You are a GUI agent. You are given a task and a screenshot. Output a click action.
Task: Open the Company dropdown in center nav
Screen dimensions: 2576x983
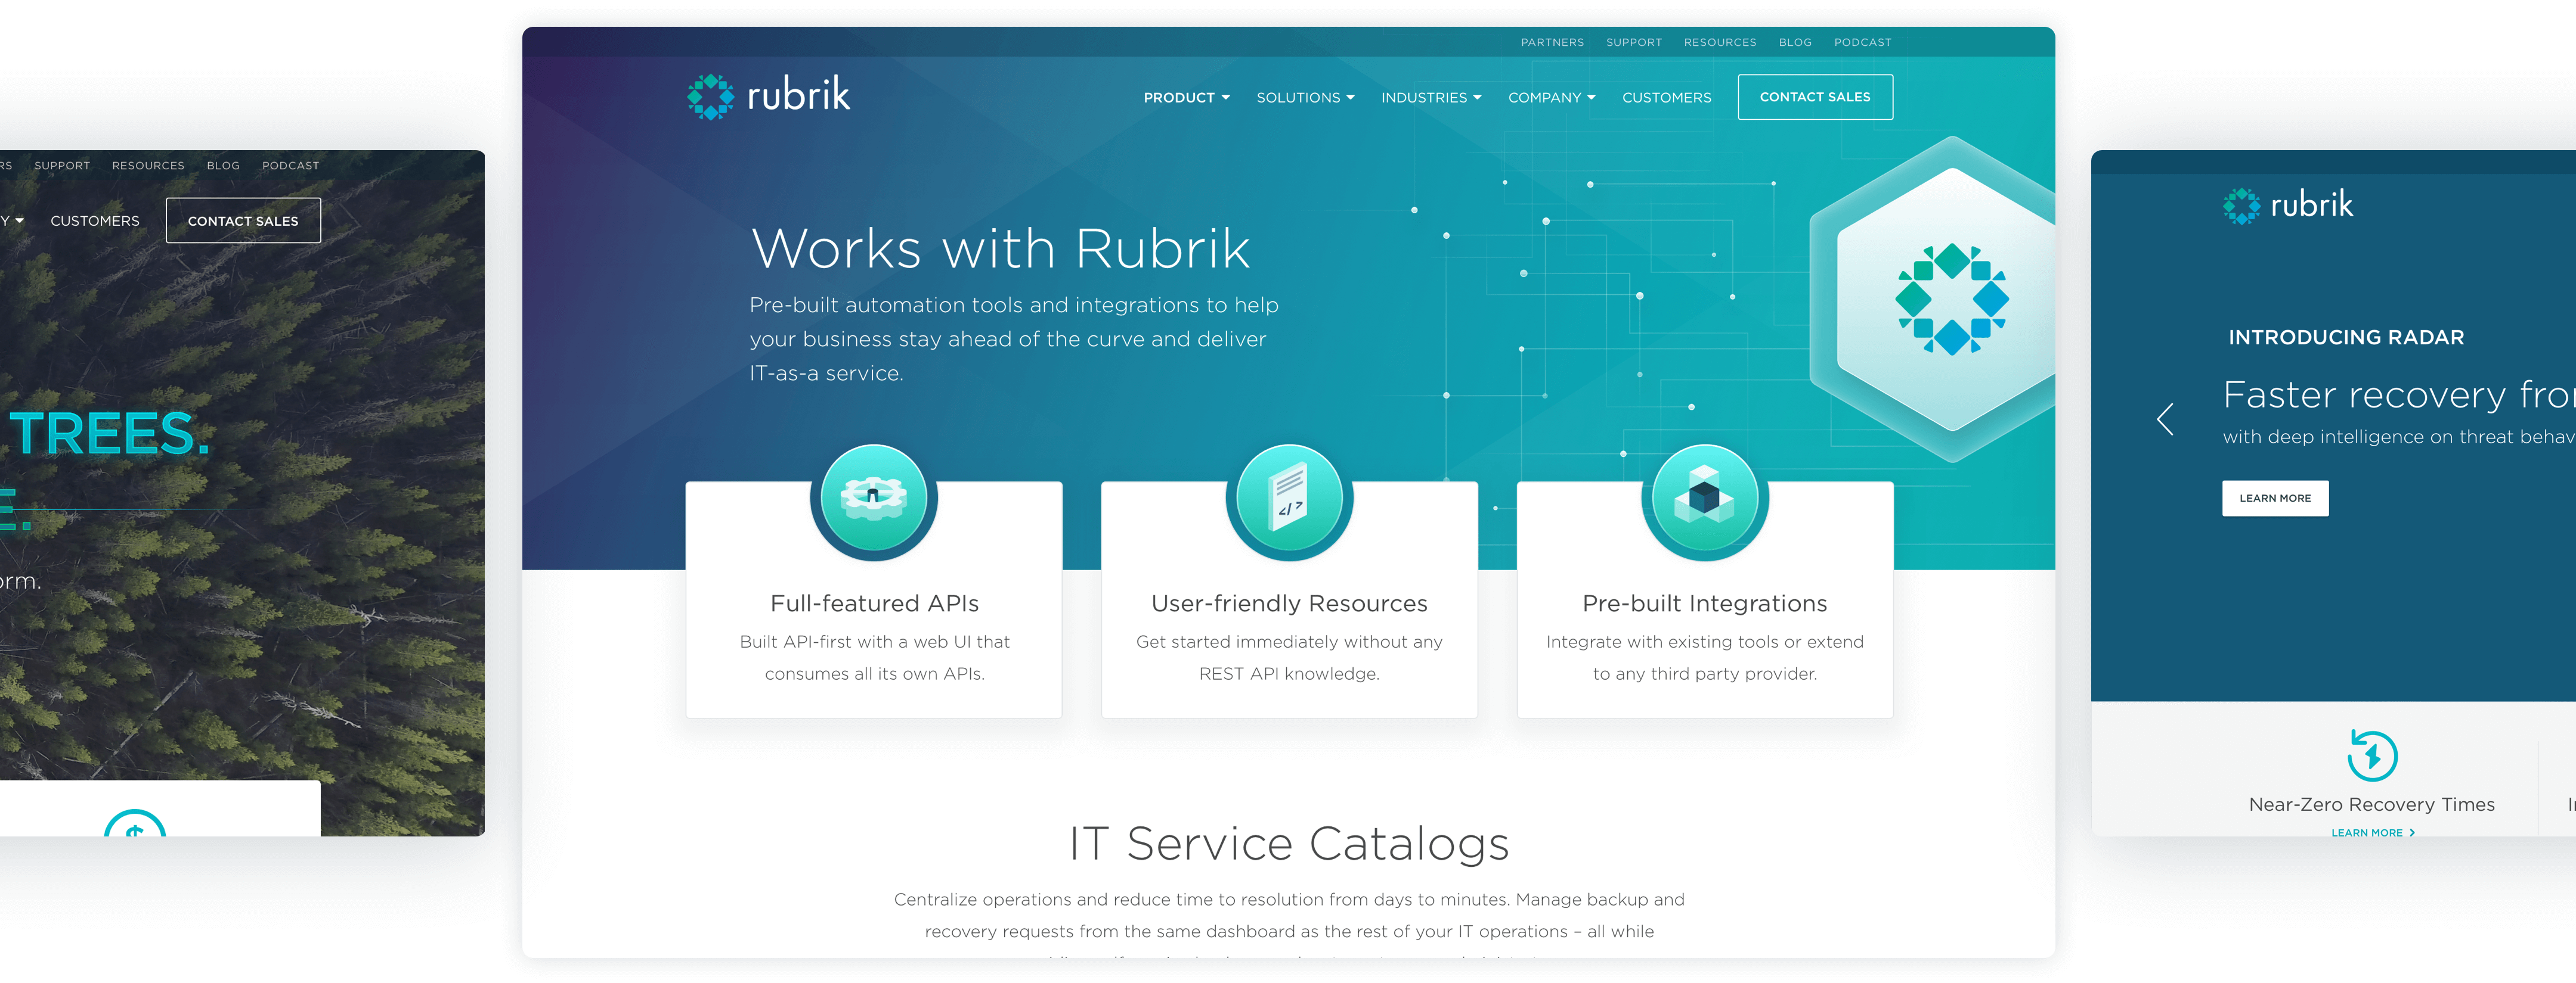click(1551, 98)
